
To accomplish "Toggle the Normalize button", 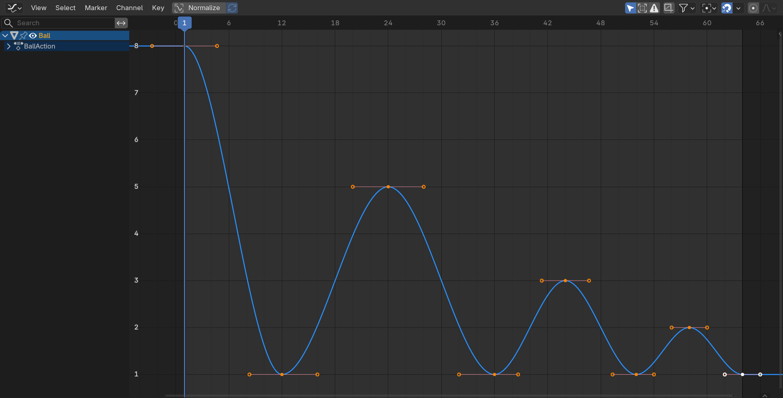I will (199, 8).
